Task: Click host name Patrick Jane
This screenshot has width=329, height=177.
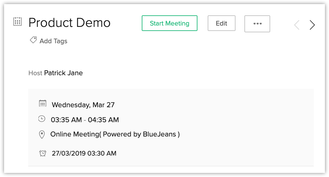Action: pyautogui.click(x=63, y=73)
